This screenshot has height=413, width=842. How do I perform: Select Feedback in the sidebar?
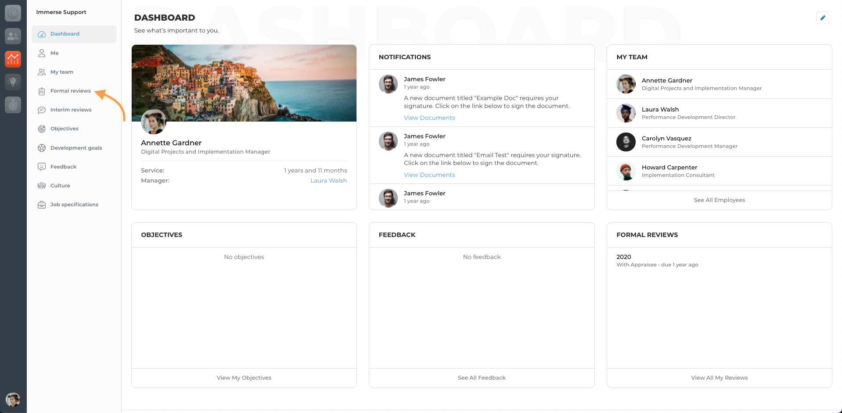(x=74, y=167)
